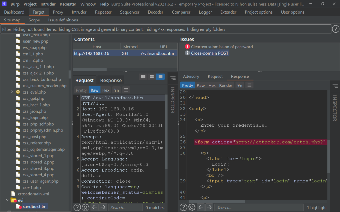The height and width of the screenshot is (212, 340).
Task: Open the Logger tab
Action: (205, 12)
